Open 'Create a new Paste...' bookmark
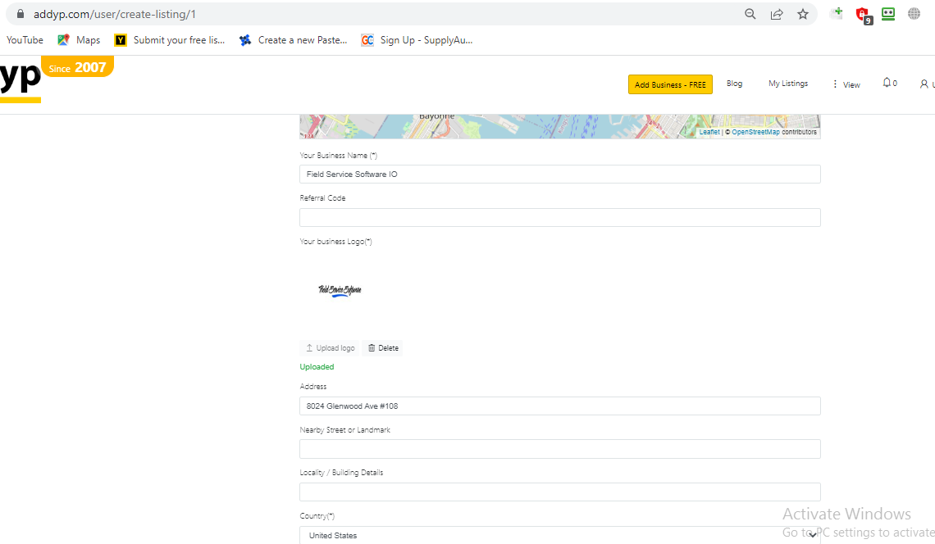Screen dimensions: 935x544 (x=294, y=40)
